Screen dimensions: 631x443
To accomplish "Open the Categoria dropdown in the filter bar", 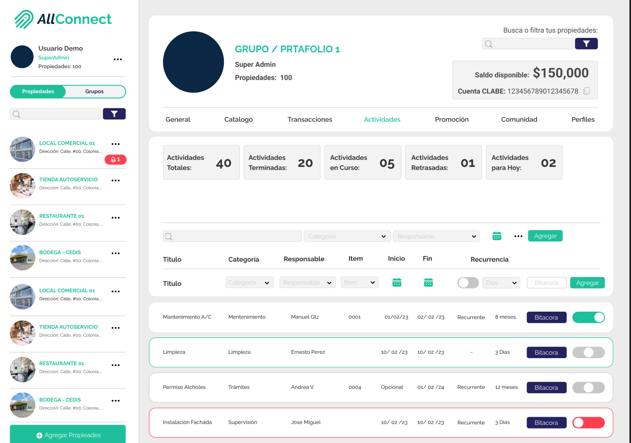I will pos(347,236).
